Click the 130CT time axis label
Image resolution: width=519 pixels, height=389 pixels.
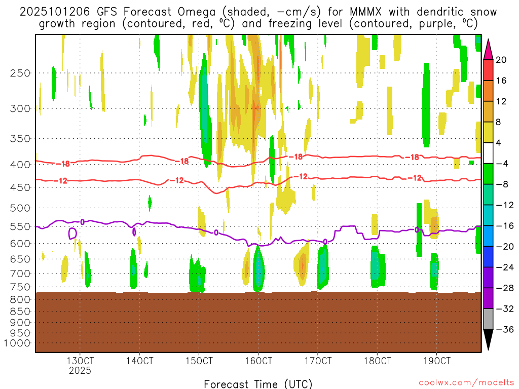(x=80, y=361)
